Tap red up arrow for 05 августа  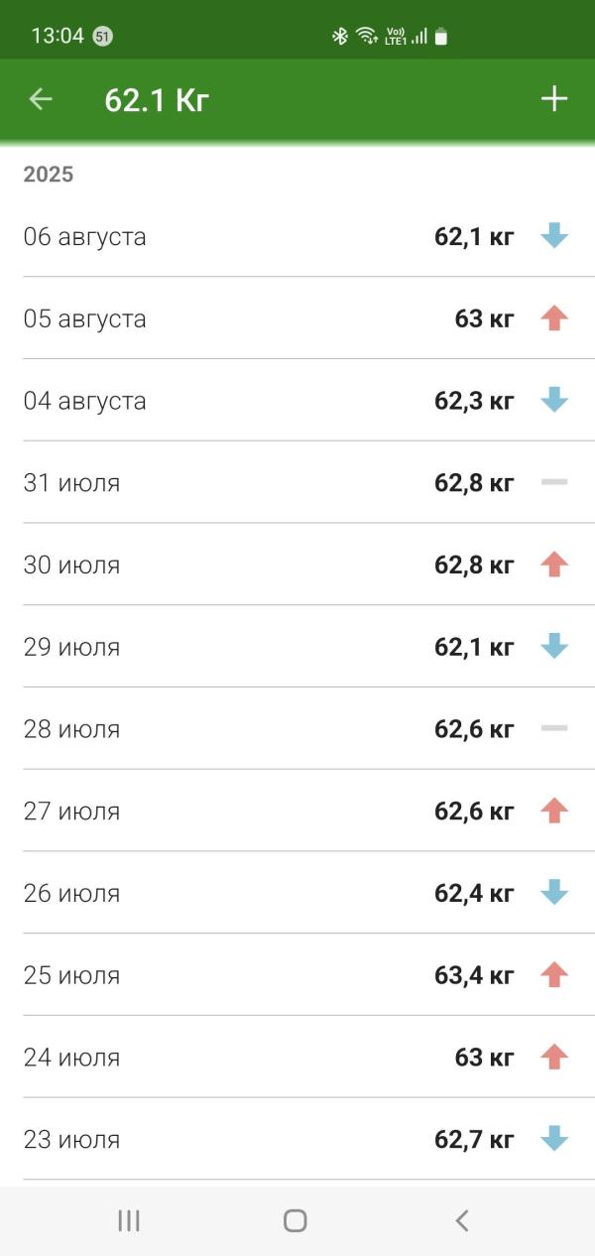(554, 318)
